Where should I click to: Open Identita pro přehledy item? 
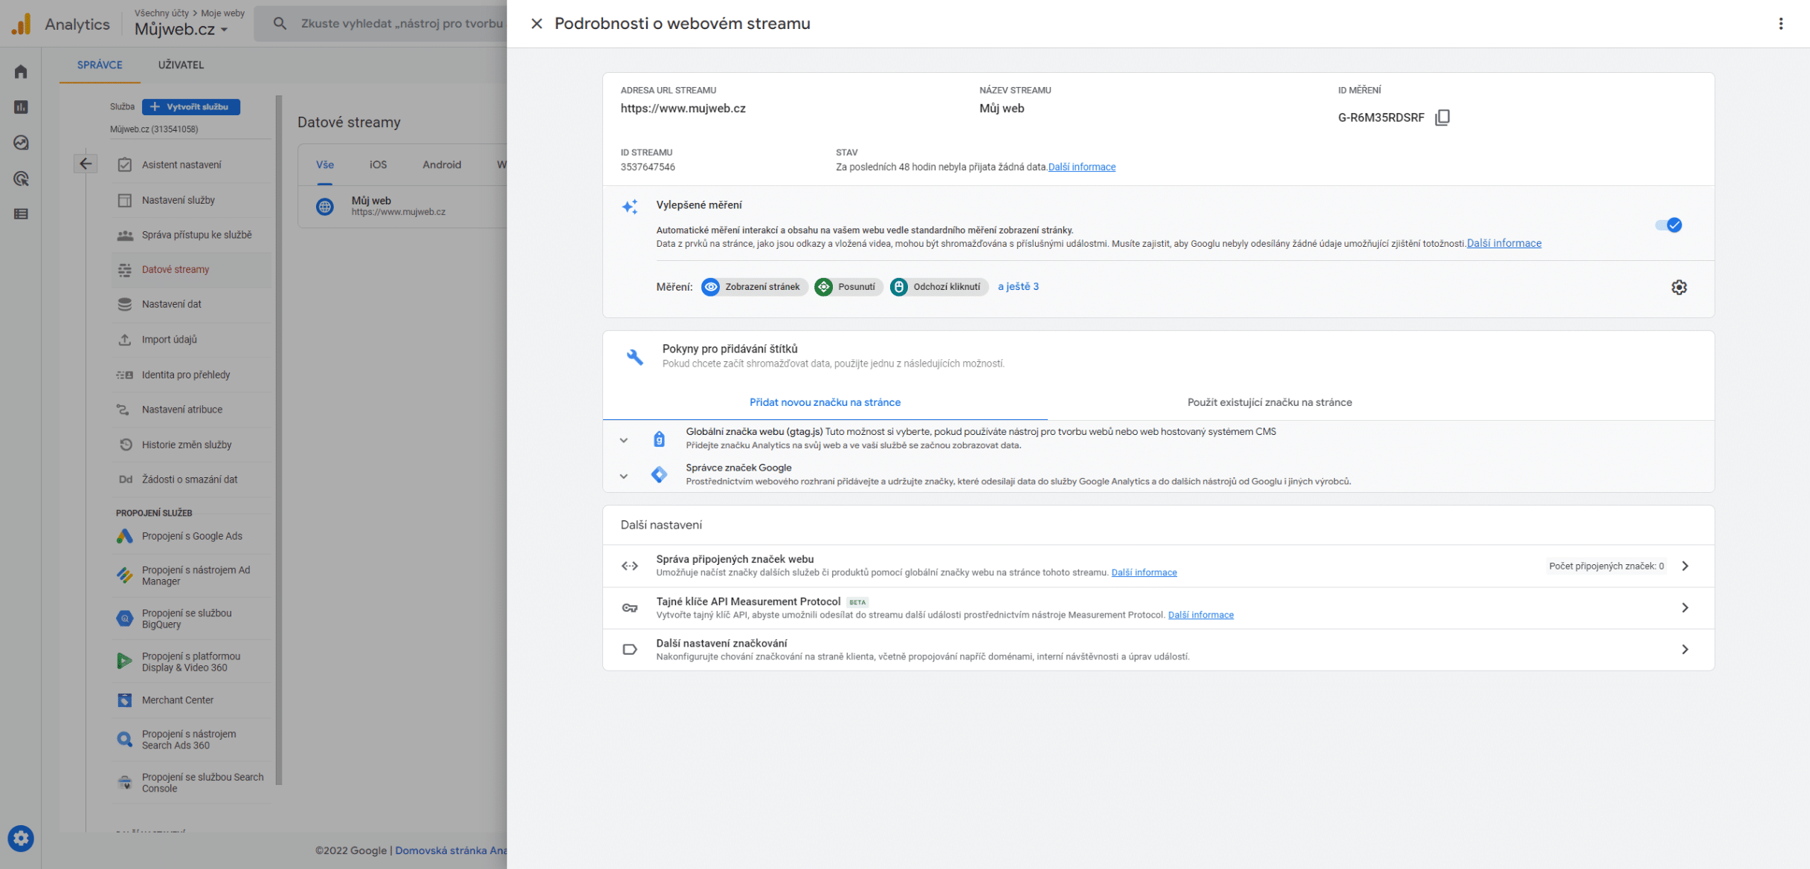192,375
